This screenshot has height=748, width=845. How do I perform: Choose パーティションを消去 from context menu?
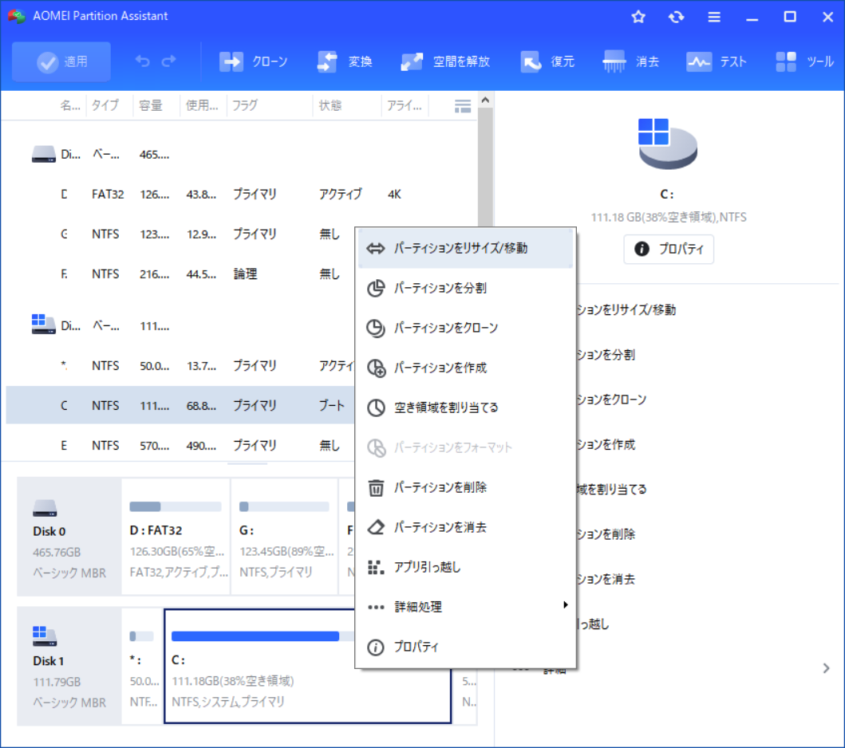[x=466, y=527]
